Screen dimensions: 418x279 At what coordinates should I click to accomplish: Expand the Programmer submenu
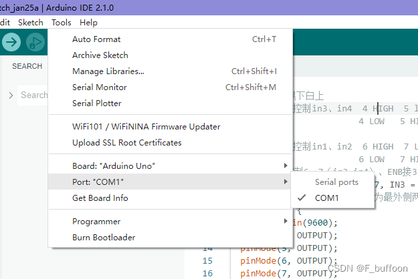[x=171, y=222]
